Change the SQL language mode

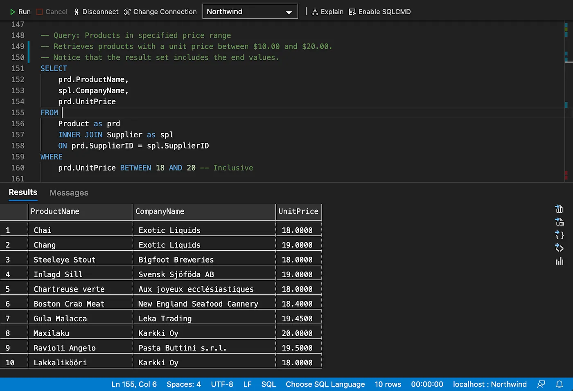point(268,384)
